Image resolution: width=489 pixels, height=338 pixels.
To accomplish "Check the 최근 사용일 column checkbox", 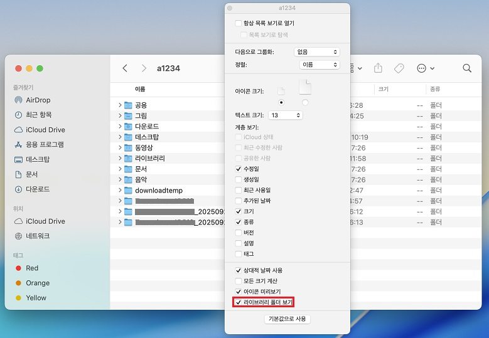I will point(239,190).
